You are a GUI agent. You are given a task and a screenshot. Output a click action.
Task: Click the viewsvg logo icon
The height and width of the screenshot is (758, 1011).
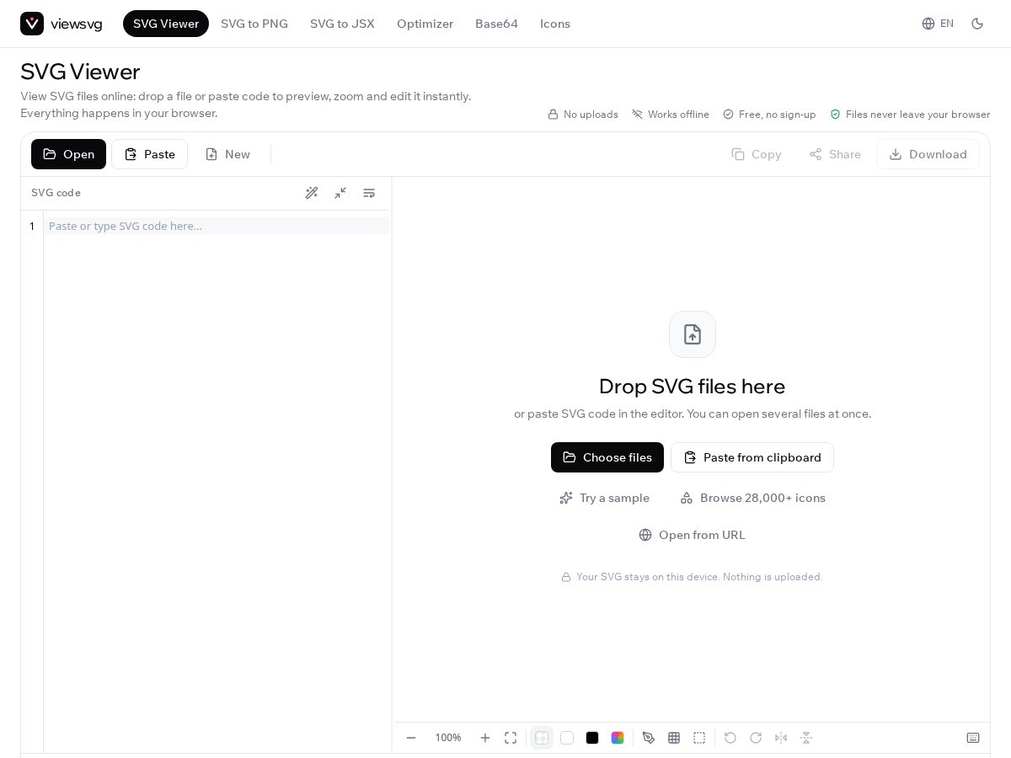32,24
